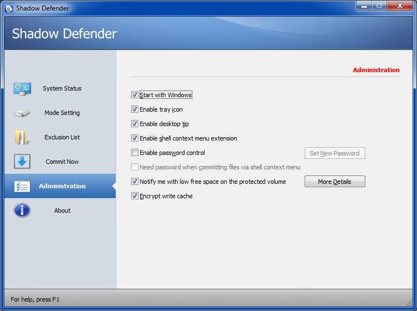Screen dimensions: 417x311
Task: Open the About page label
Action: [62, 210]
